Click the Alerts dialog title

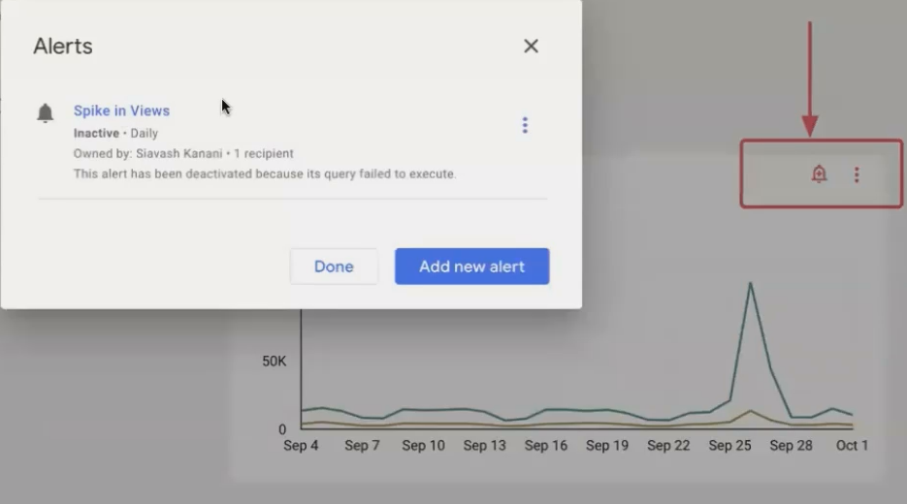[x=62, y=47]
